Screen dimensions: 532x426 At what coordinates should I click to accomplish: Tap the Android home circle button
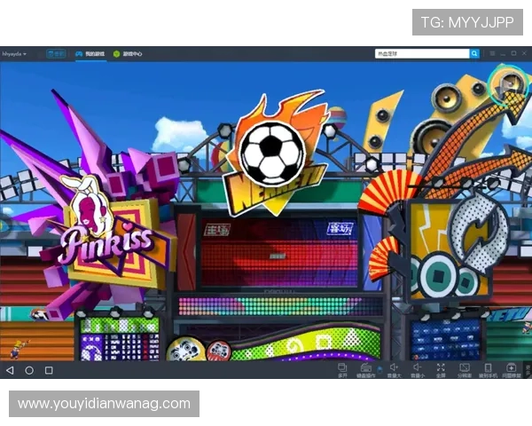point(29,370)
